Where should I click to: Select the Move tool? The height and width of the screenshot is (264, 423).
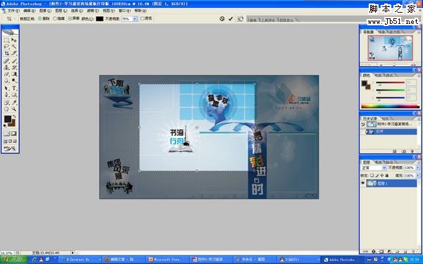(14, 40)
